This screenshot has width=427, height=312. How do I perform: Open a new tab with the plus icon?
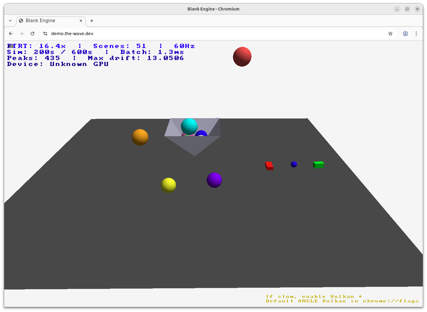(x=91, y=21)
